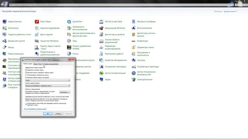The height and width of the screenshot is (139, 248).
Task: Open Windows CardSpace
Action: [144, 22]
